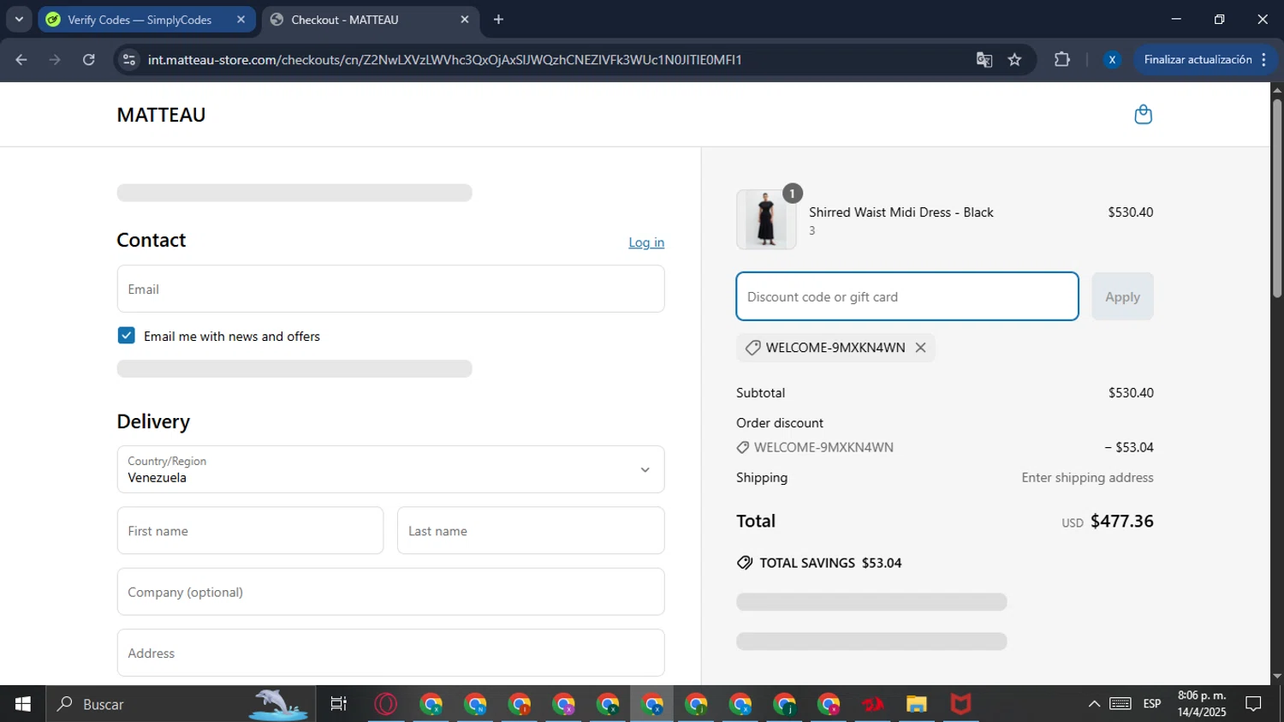
Task: Open the Windows notification center
Action: (1253, 704)
